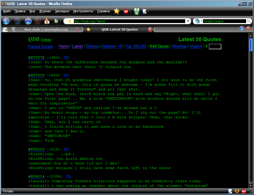
Task: Flag quote #856153 using the [X] link
Action: (66, 149)
